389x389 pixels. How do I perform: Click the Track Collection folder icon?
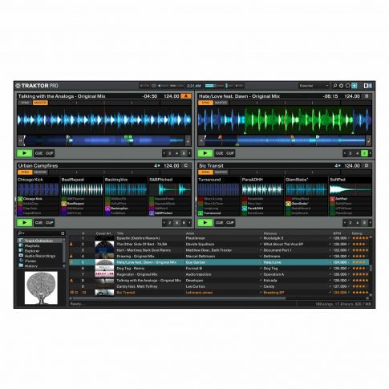coord(21,241)
